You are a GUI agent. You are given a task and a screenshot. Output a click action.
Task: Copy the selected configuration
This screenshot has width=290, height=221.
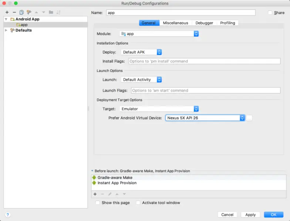[x=21, y=12]
